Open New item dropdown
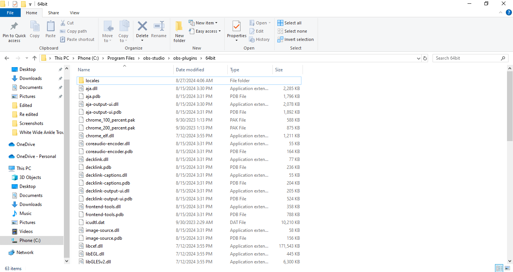 (x=203, y=23)
